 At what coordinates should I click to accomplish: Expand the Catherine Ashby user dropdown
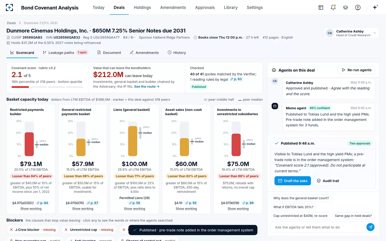coord(352,33)
